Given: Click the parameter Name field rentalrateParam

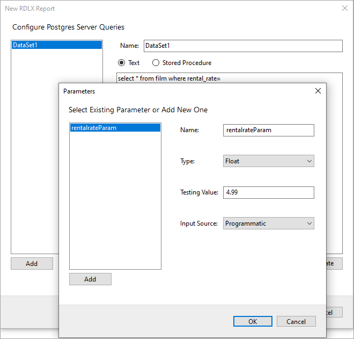Looking at the screenshot, I should point(268,130).
